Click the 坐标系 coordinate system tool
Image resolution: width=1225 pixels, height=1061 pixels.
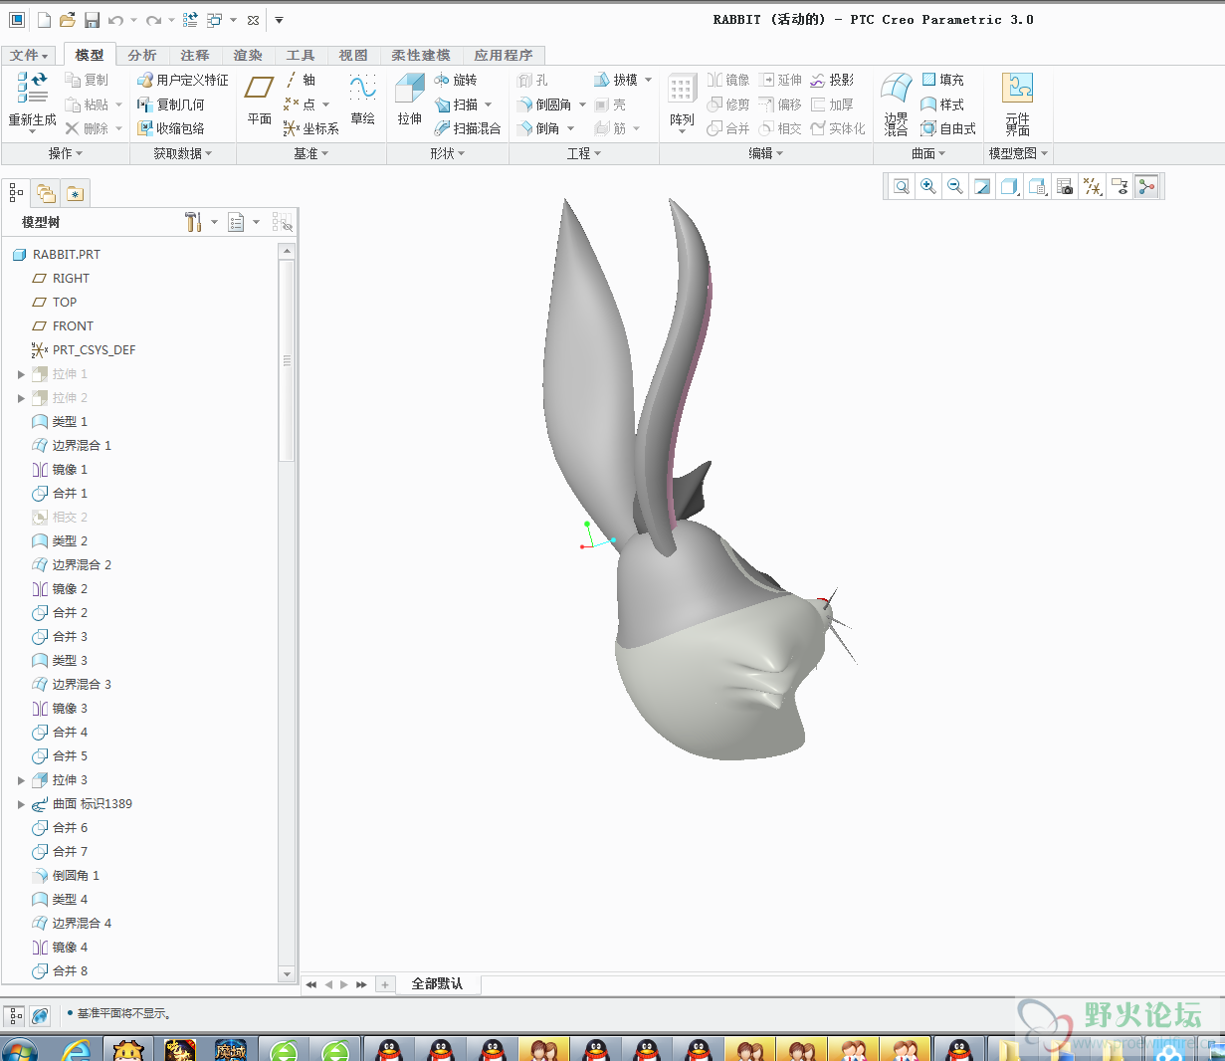[311, 128]
